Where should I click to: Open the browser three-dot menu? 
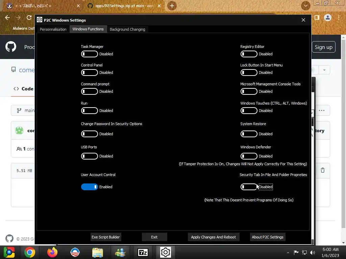tap(339, 18)
